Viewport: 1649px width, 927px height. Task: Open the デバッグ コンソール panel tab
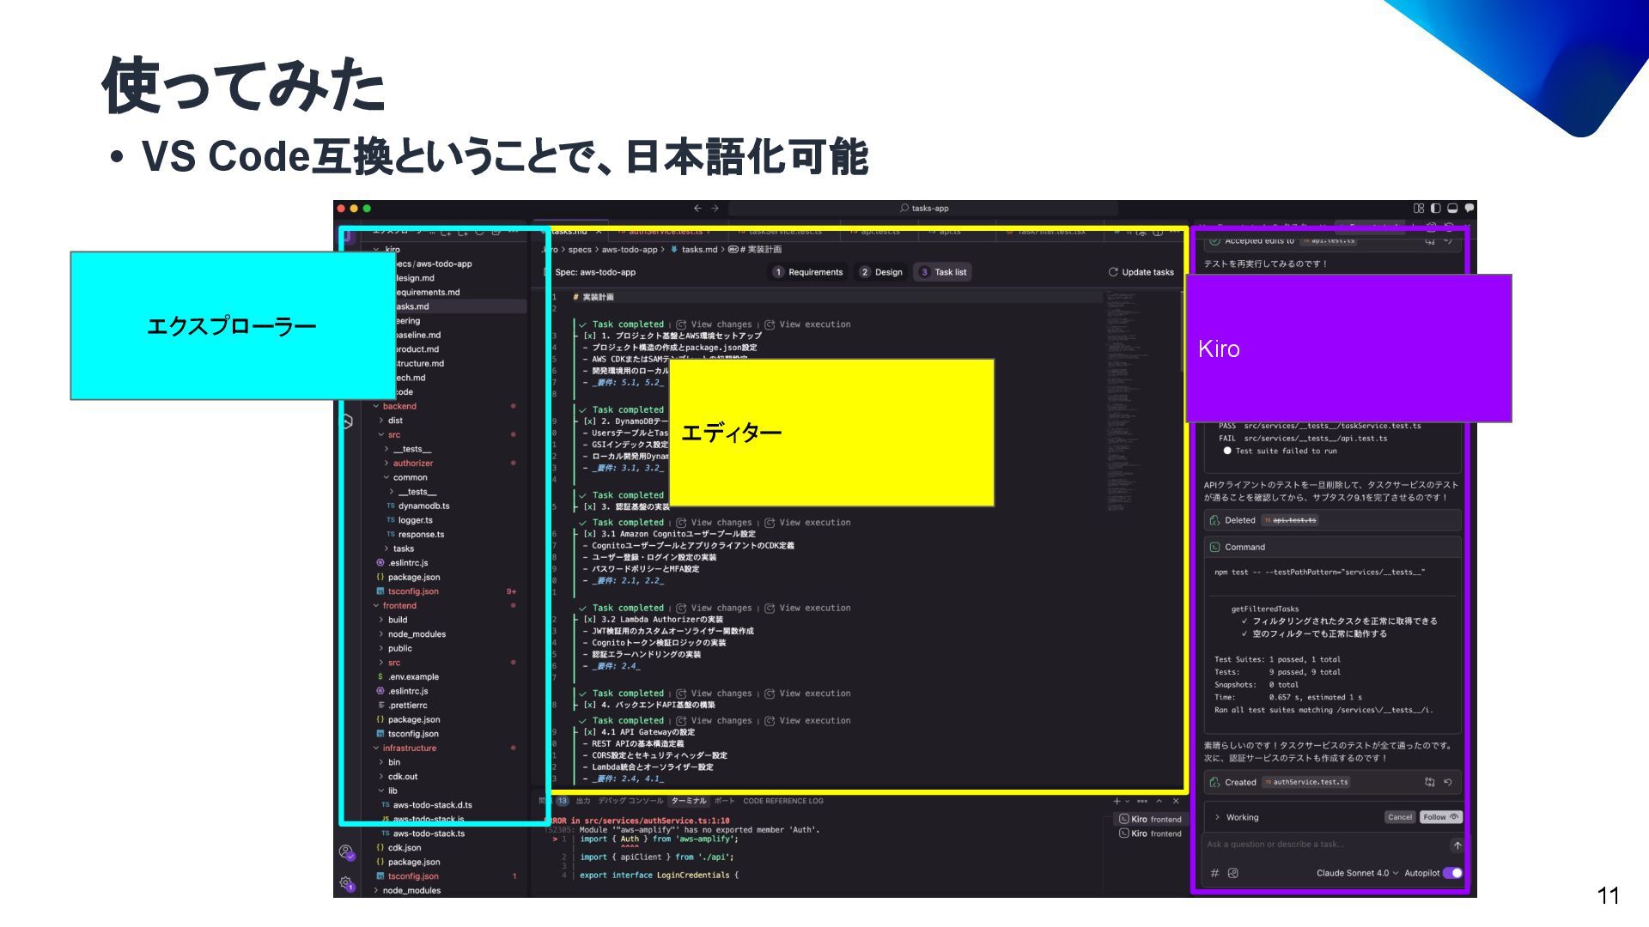click(630, 801)
